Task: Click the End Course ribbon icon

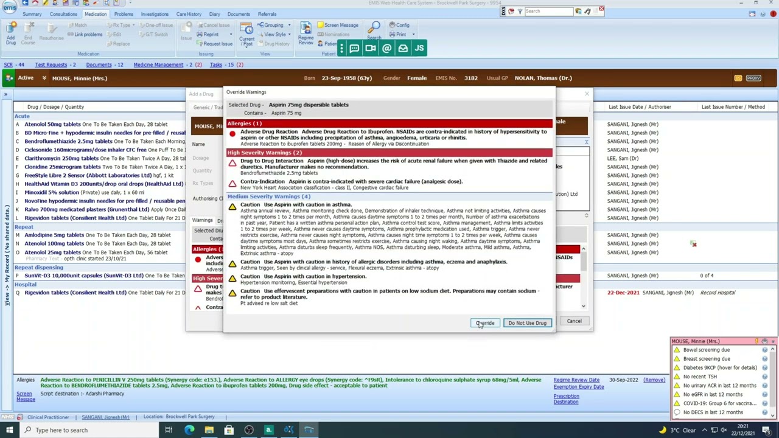Action: click(28, 33)
